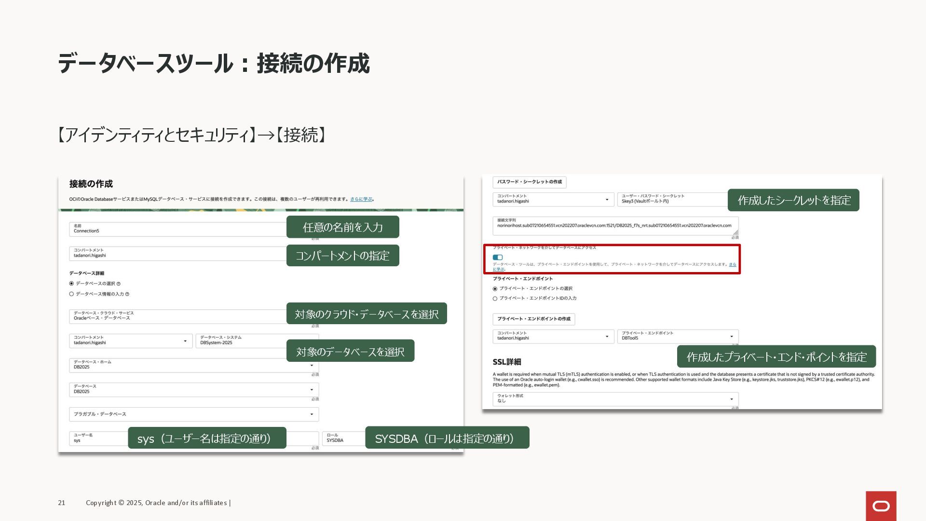Follow the さらに学ぶ link in private network description
Screen dimensions: 926x521
[x=732, y=264]
